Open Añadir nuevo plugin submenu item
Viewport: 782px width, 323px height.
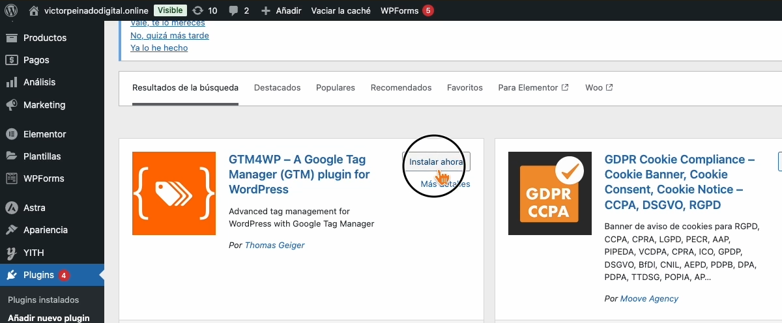click(49, 318)
